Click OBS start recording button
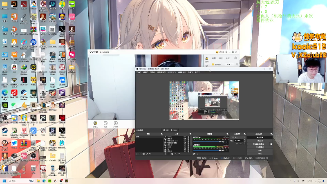The image size is (327, 184). (x=260, y=141)
